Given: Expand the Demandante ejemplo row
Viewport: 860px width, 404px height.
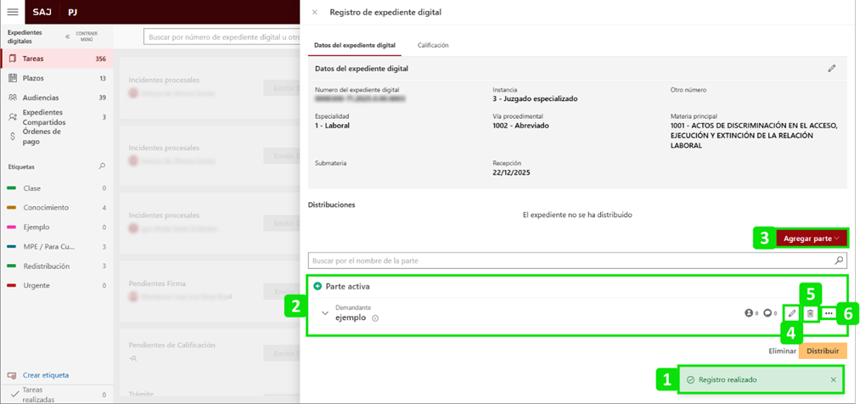Looking at the screenshot, I should 324,313.
